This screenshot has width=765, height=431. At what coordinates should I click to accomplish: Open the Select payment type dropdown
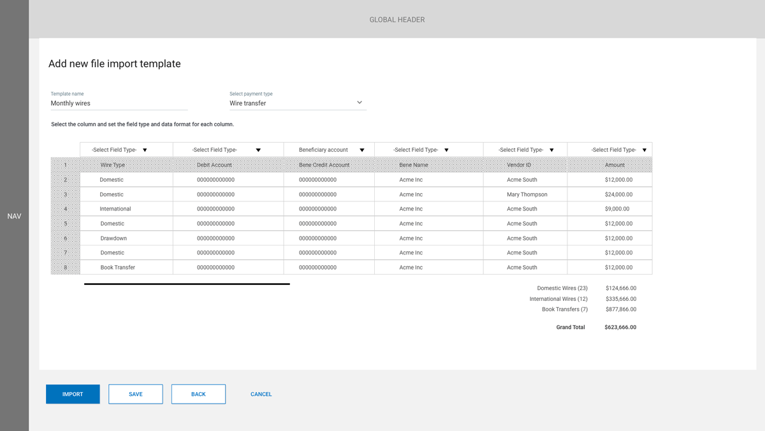point(298,103)
